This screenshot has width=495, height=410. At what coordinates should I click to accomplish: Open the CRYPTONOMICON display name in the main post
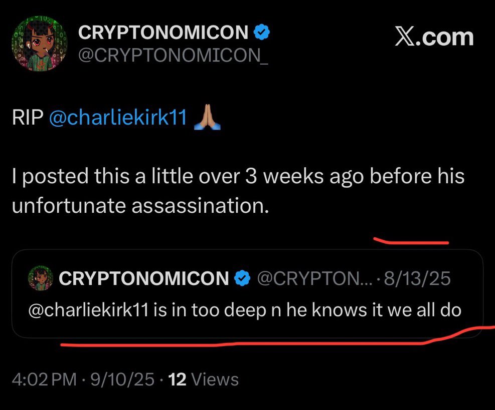163,34
